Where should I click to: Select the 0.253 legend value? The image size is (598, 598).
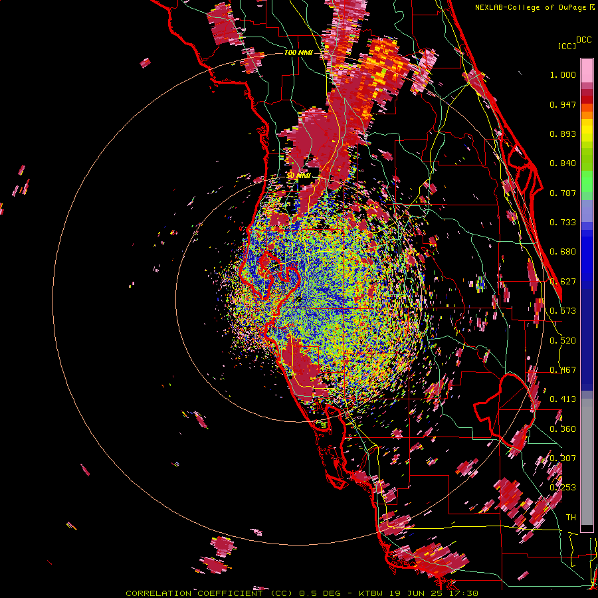563,488
